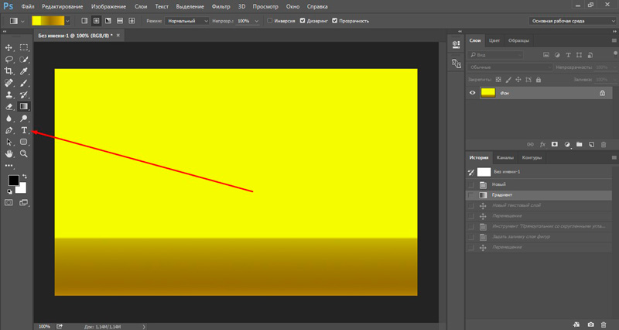Select the Градиент history state
The width and height of the screenshot is (619, 330).
click(x=539, y=195)
